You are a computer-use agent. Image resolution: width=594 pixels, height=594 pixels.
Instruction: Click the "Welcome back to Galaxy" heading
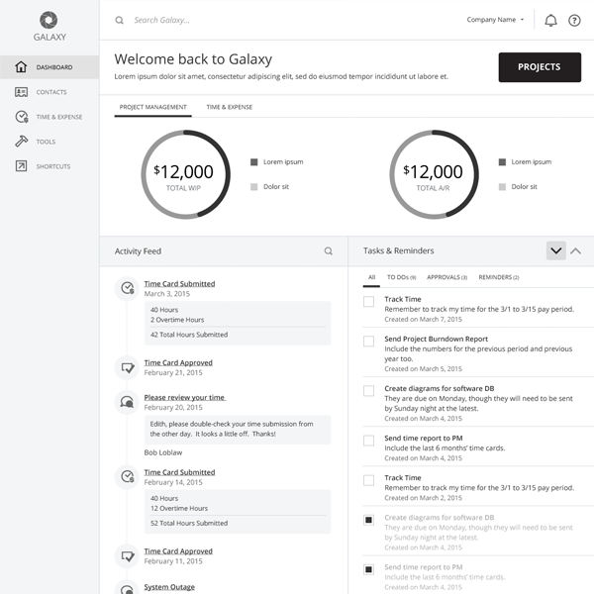click(x=193, y=59)
